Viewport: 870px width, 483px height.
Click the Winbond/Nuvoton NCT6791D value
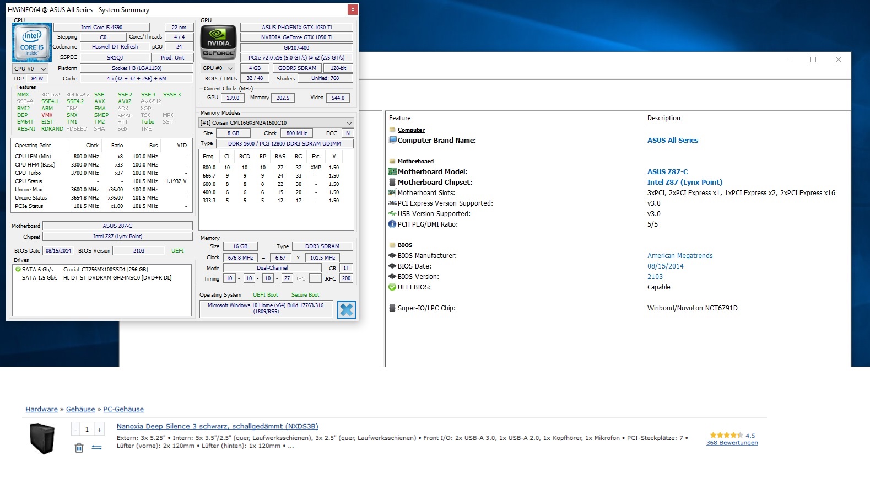[x=693, y=308]
